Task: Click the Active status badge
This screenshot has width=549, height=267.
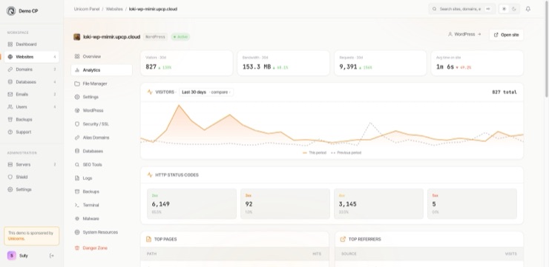Action: click(x=180, y=37)
